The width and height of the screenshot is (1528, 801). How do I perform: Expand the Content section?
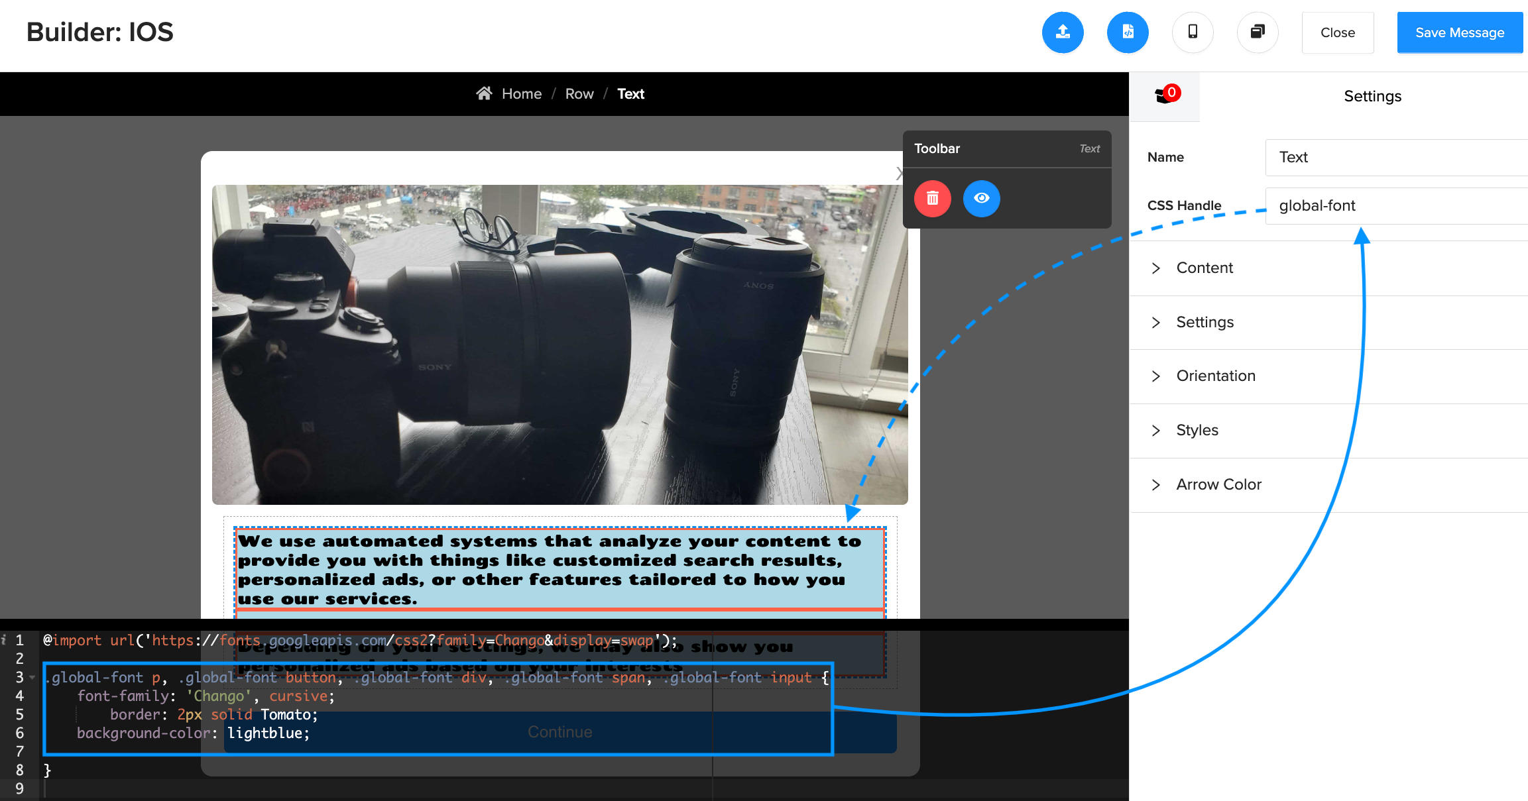point(1328,268)
